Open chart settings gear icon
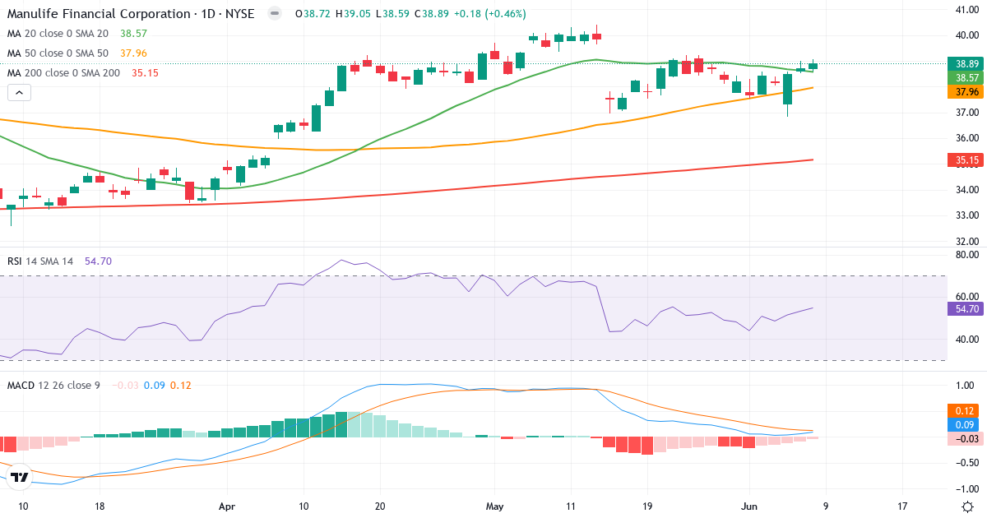This screenshot has width=987, height=518. pos(967,506)
